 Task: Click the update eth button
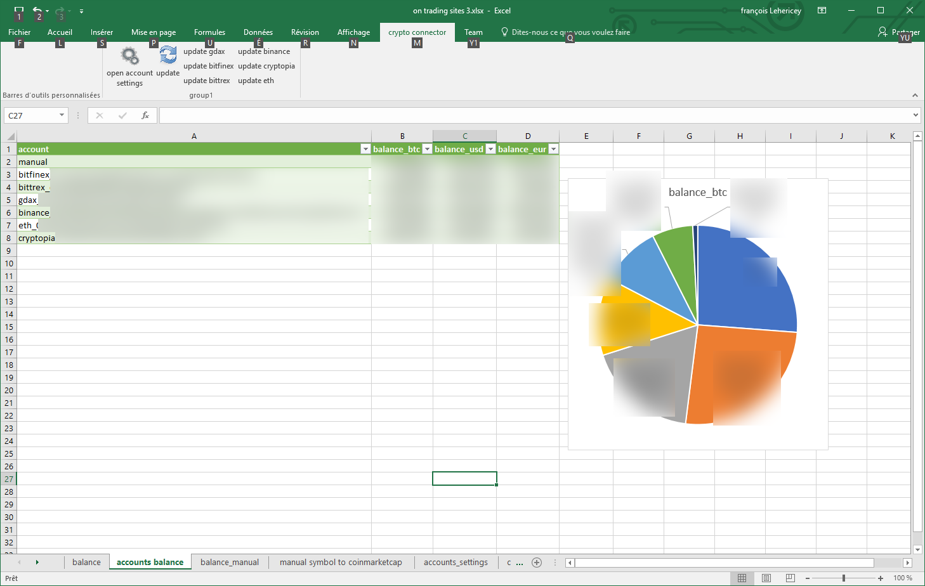click(256, 81)
